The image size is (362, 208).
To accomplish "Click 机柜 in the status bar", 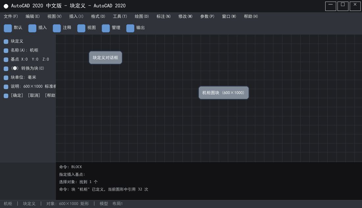I will (x=8, y=204).
